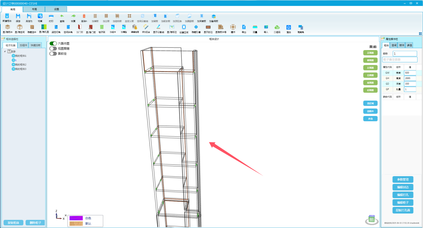
Task: Toggle 显/隐空间 space visibility icon
Action: 20,27
